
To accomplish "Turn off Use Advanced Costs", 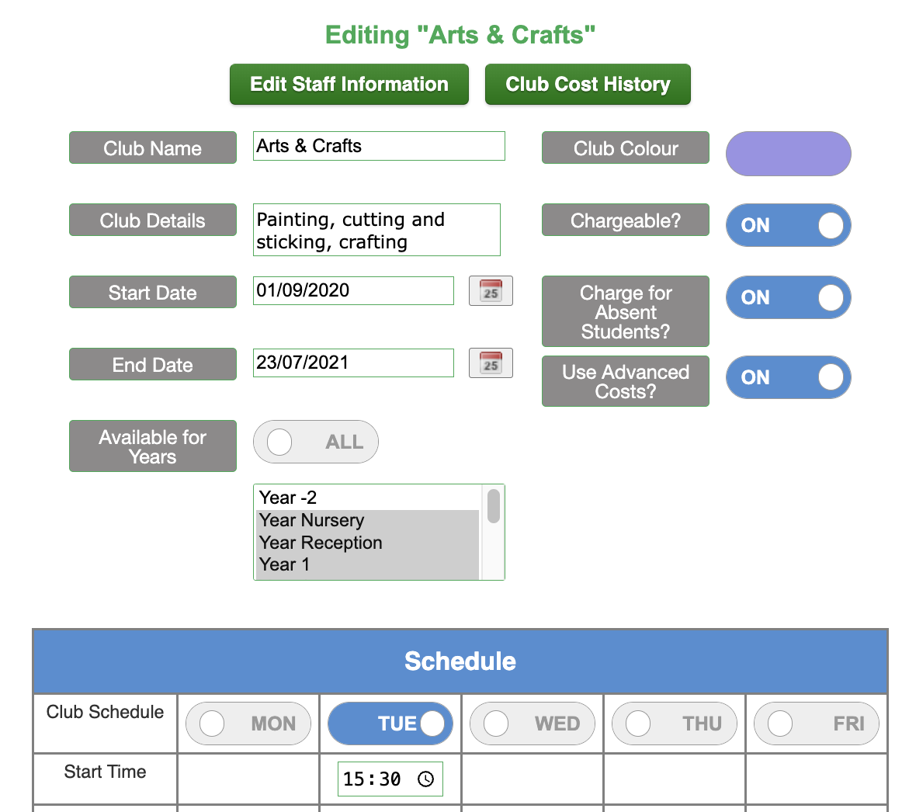I will pos(788,377).
